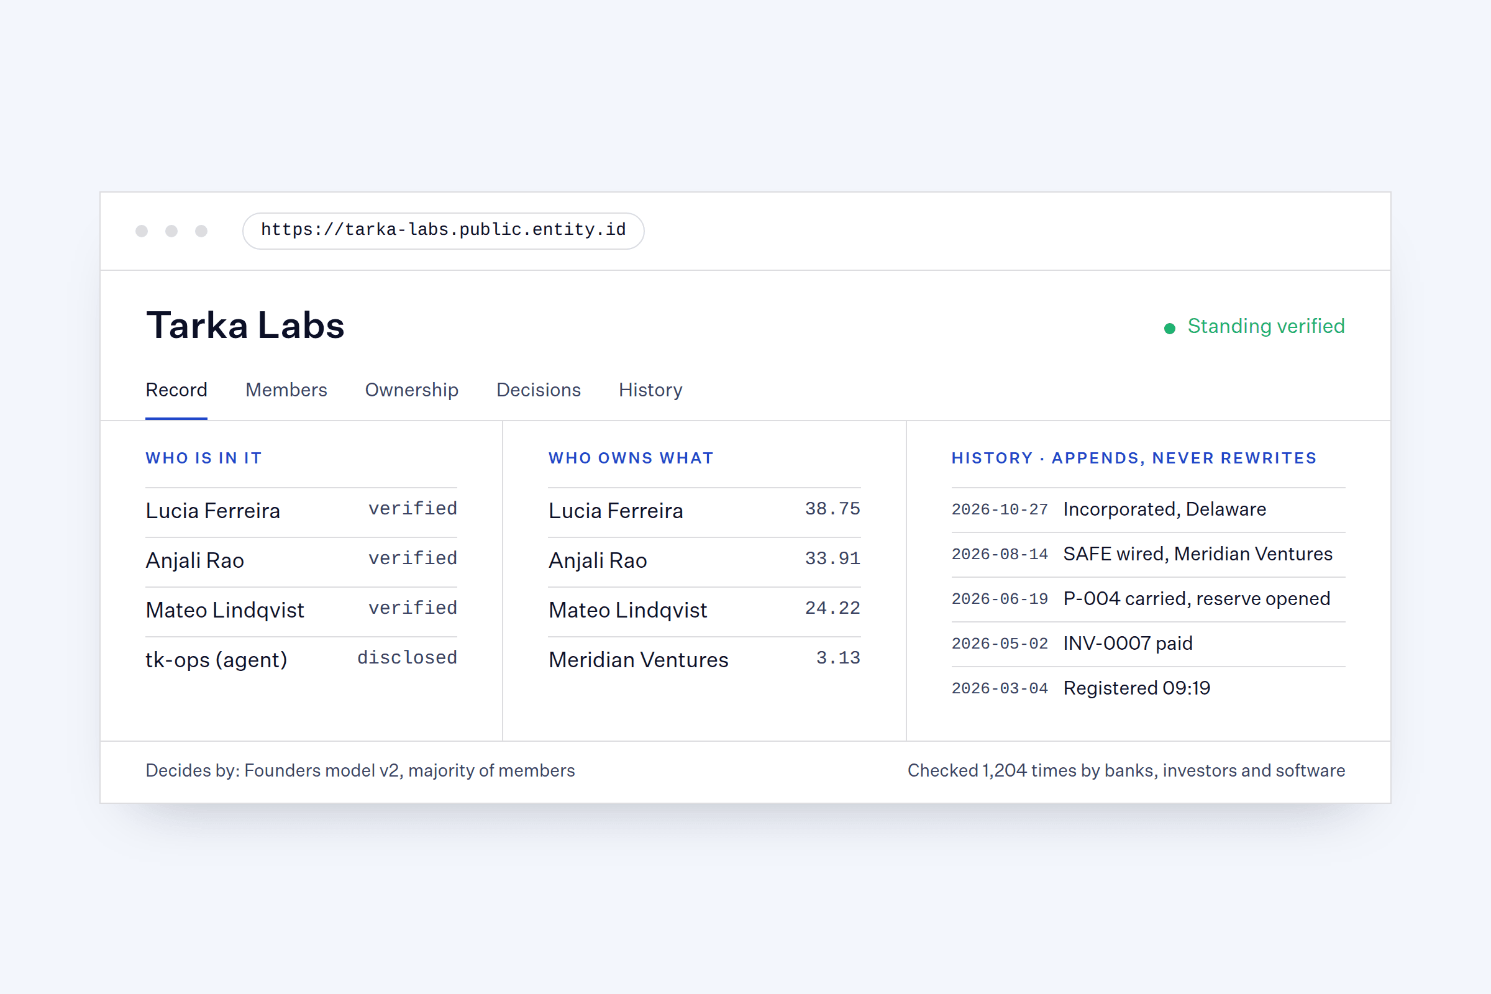This screenshot has width=1491, height=994.
Task: Click the 2026-06-19 date
Action: coord(1000,599)
